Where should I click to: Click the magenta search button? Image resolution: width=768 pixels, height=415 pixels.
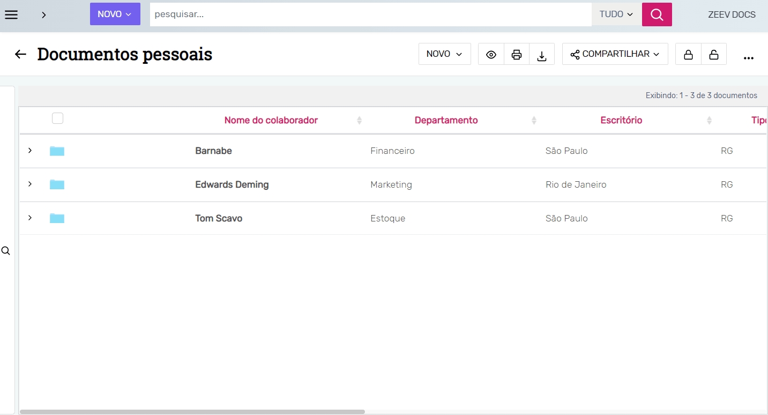(x=657, y=14)
